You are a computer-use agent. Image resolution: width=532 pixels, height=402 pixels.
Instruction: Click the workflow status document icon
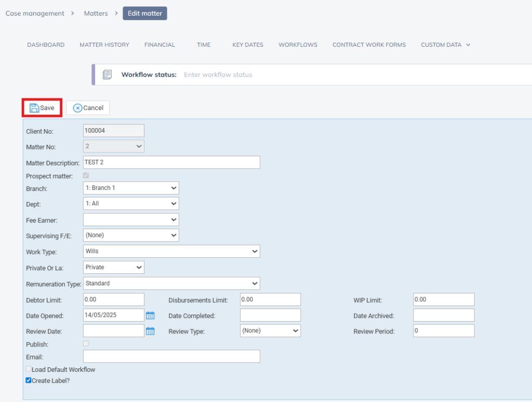(x=108, y=75)
